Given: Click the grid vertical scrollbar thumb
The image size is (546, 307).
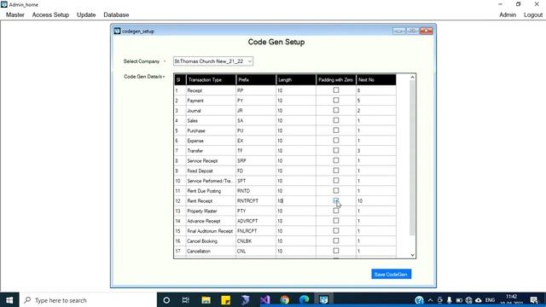Looking at the screenshot, I should pos(412,158).
